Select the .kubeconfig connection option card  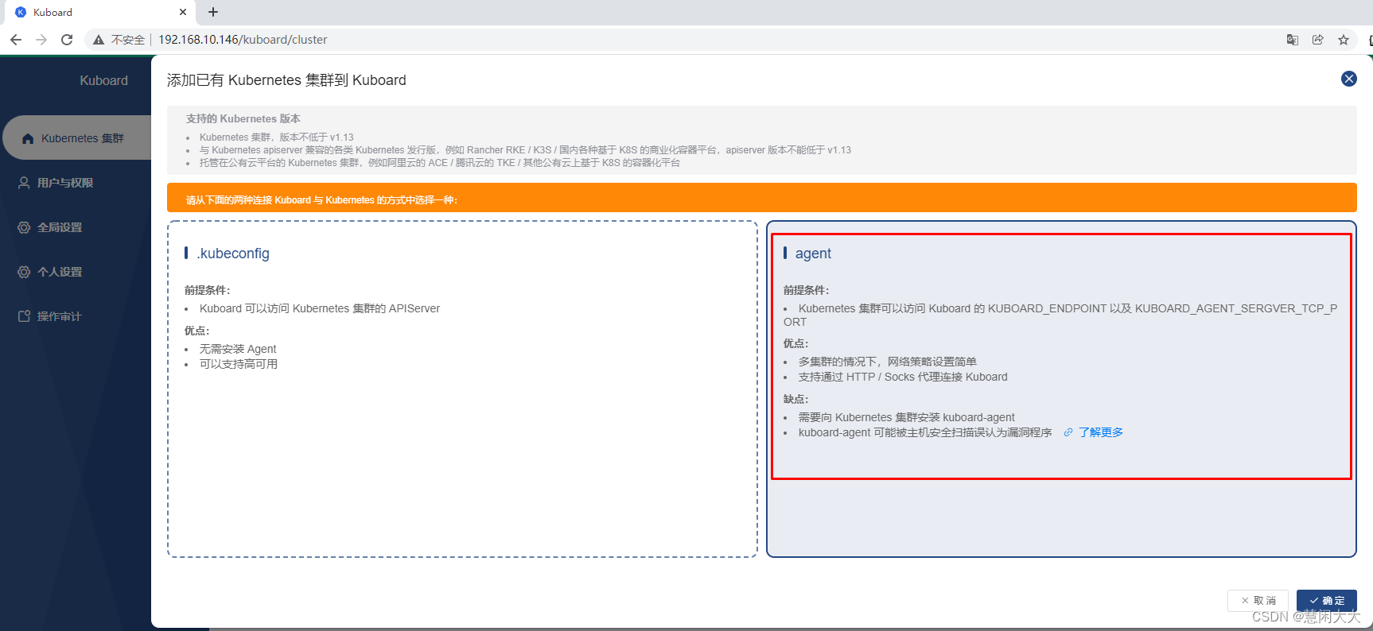(462, 389)
